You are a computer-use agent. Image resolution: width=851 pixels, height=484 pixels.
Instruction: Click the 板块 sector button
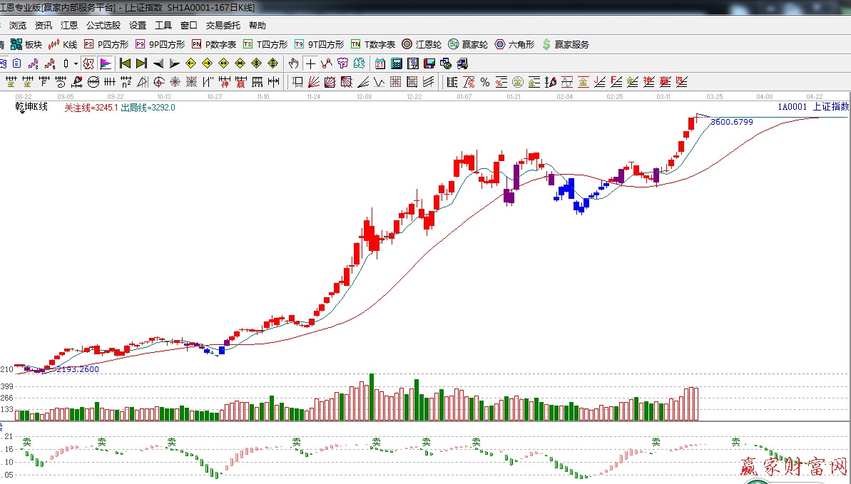coord(26,44)
